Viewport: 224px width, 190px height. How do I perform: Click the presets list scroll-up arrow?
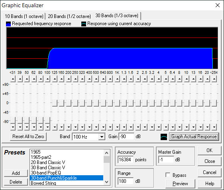coord(106,153)
